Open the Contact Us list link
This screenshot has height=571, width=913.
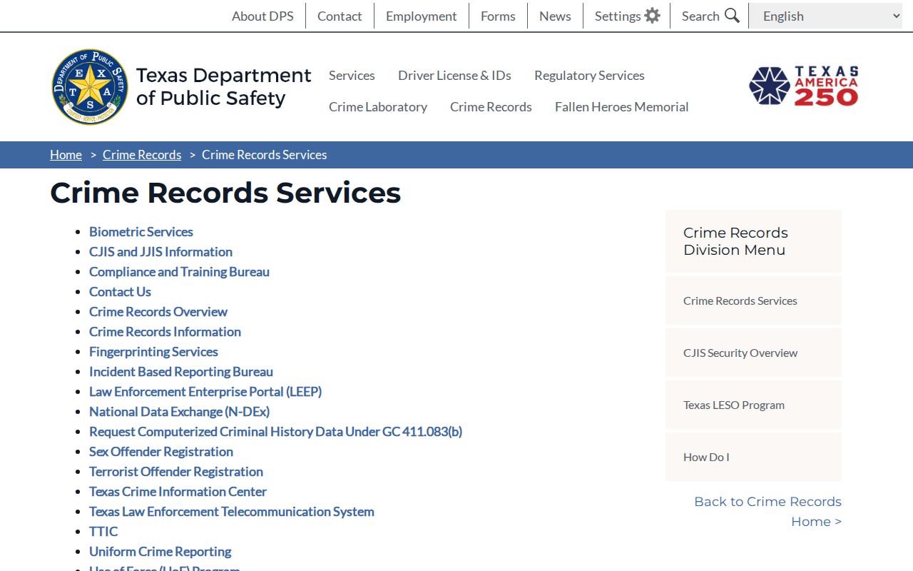[120, 291]
